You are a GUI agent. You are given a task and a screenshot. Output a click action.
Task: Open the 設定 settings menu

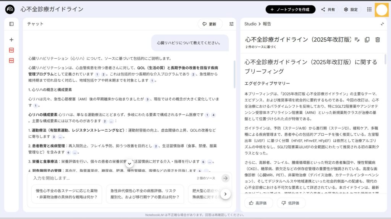tap(351, 10)
